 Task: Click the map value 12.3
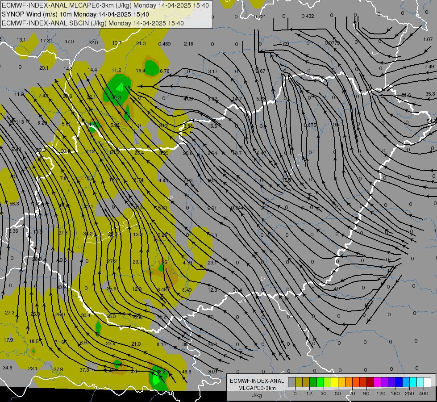click(212, 290)
